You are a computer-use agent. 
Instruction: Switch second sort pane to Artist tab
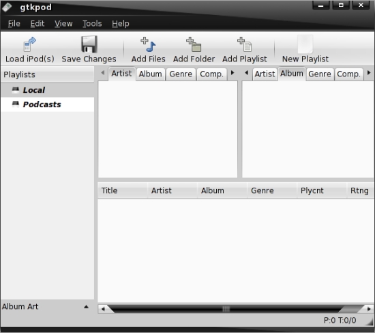point(265,74)
